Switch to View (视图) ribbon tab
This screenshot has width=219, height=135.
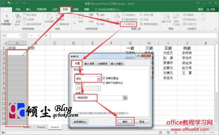[87, 9]
